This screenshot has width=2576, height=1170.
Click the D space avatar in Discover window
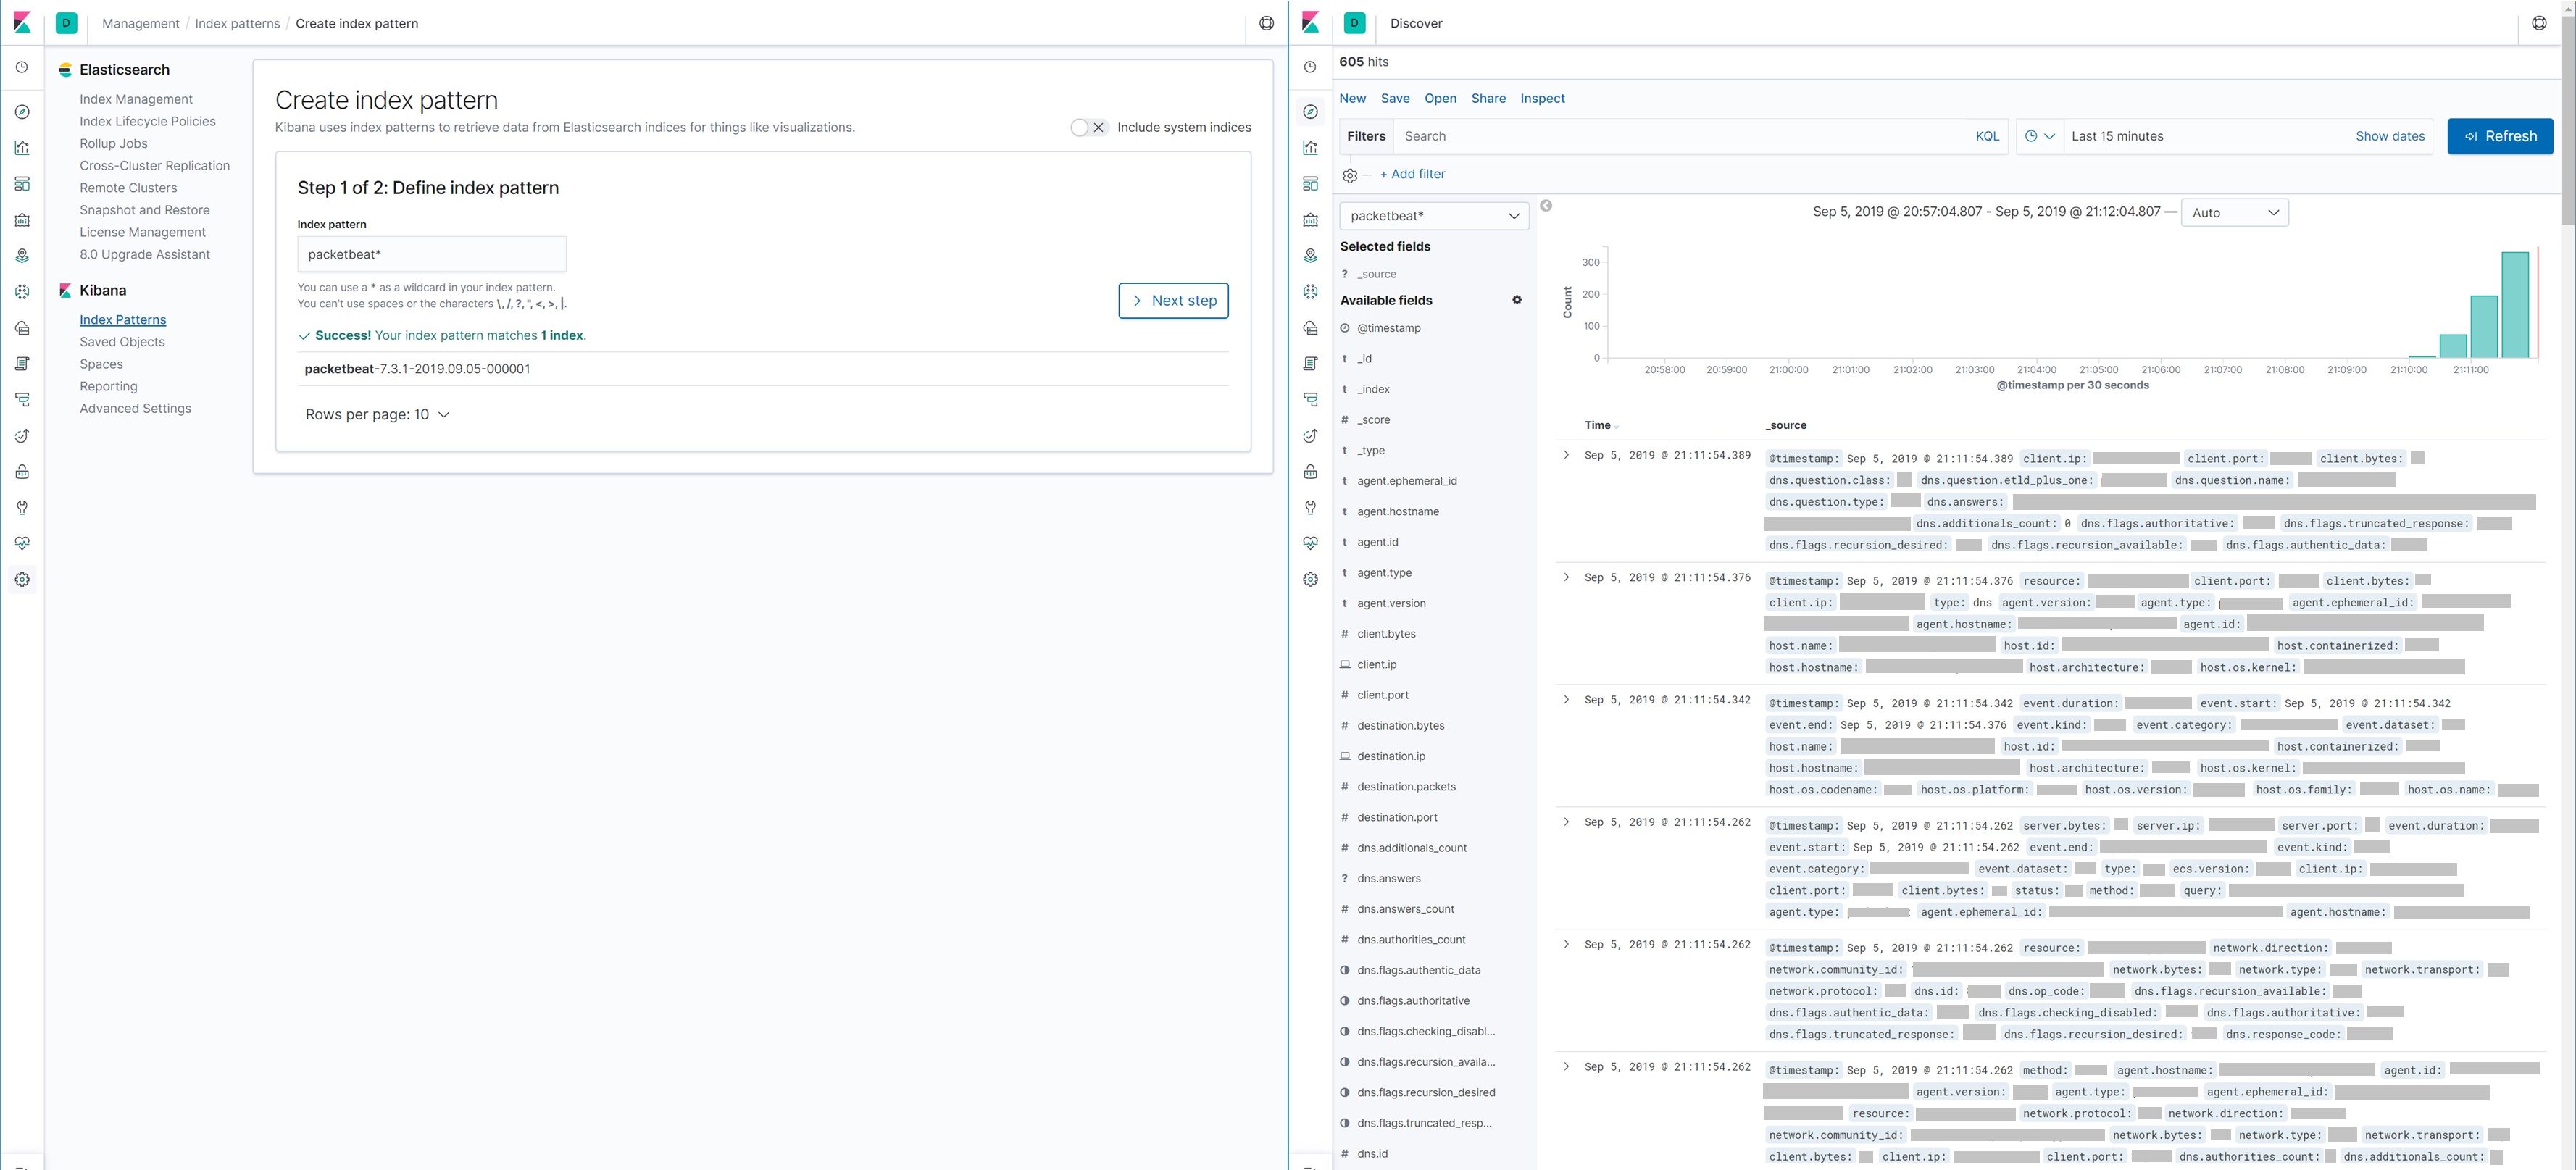click(1355, 23)
